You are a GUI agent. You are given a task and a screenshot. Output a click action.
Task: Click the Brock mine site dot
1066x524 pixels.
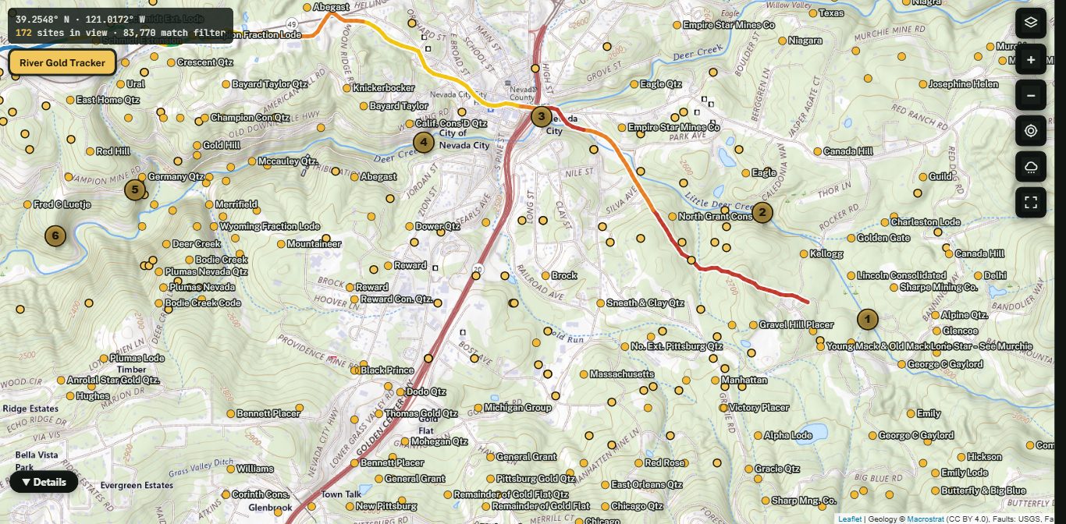tap(545, 276)
